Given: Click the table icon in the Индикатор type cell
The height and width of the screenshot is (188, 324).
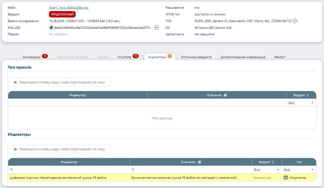Looking at the screenshot, I should coord(286,178).
